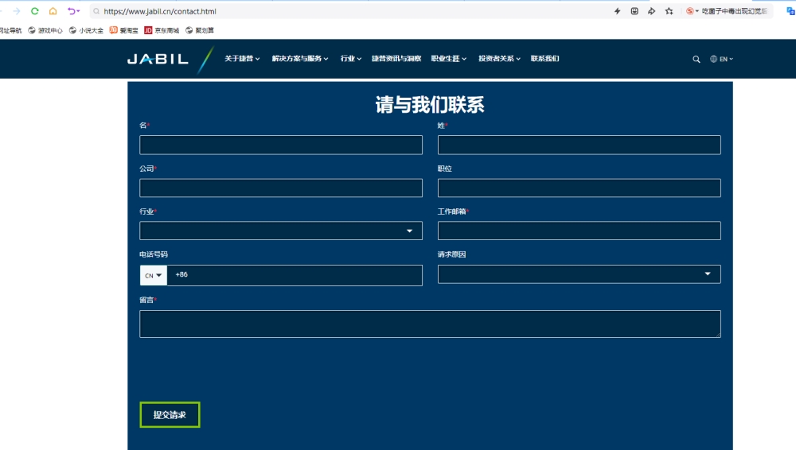Reload the page with green refresh icon
This screenshot has width=796, height=450.
[34, 10]
